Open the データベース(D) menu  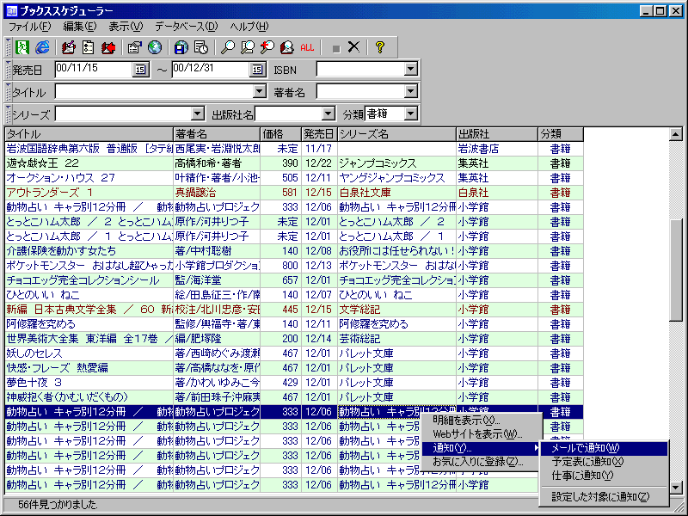(187, 27)
